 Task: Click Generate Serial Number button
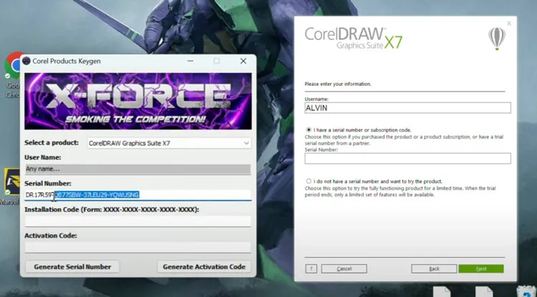tap(72, 266)
